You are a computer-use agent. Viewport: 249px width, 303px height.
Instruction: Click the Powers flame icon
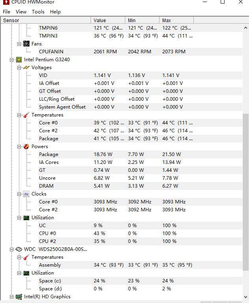(x=26, y=147)
